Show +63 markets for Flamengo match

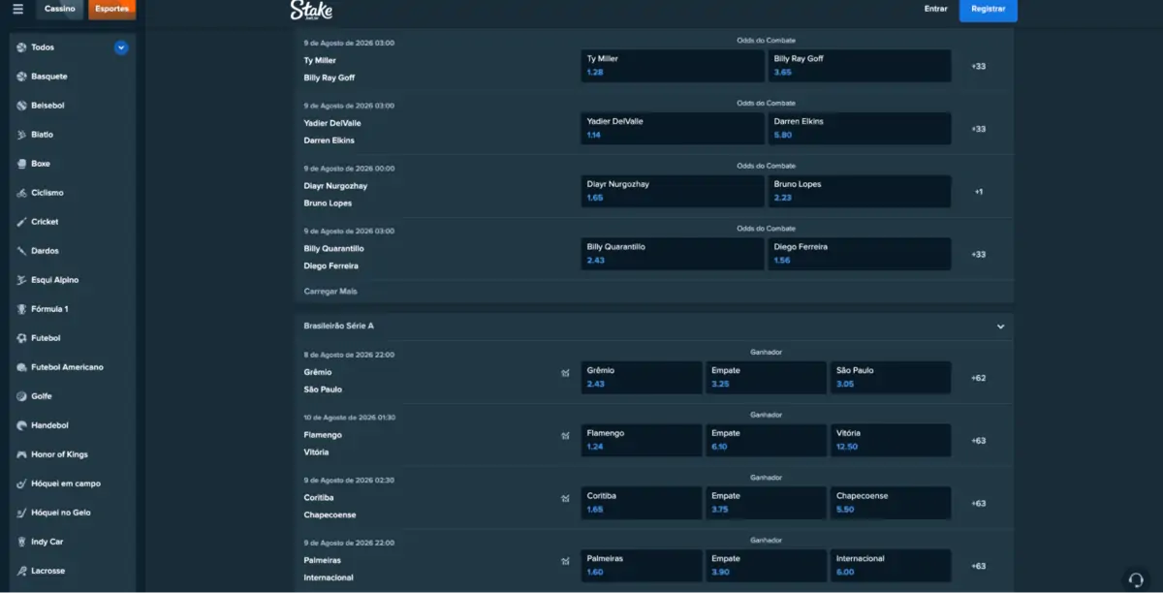[979, 441]
